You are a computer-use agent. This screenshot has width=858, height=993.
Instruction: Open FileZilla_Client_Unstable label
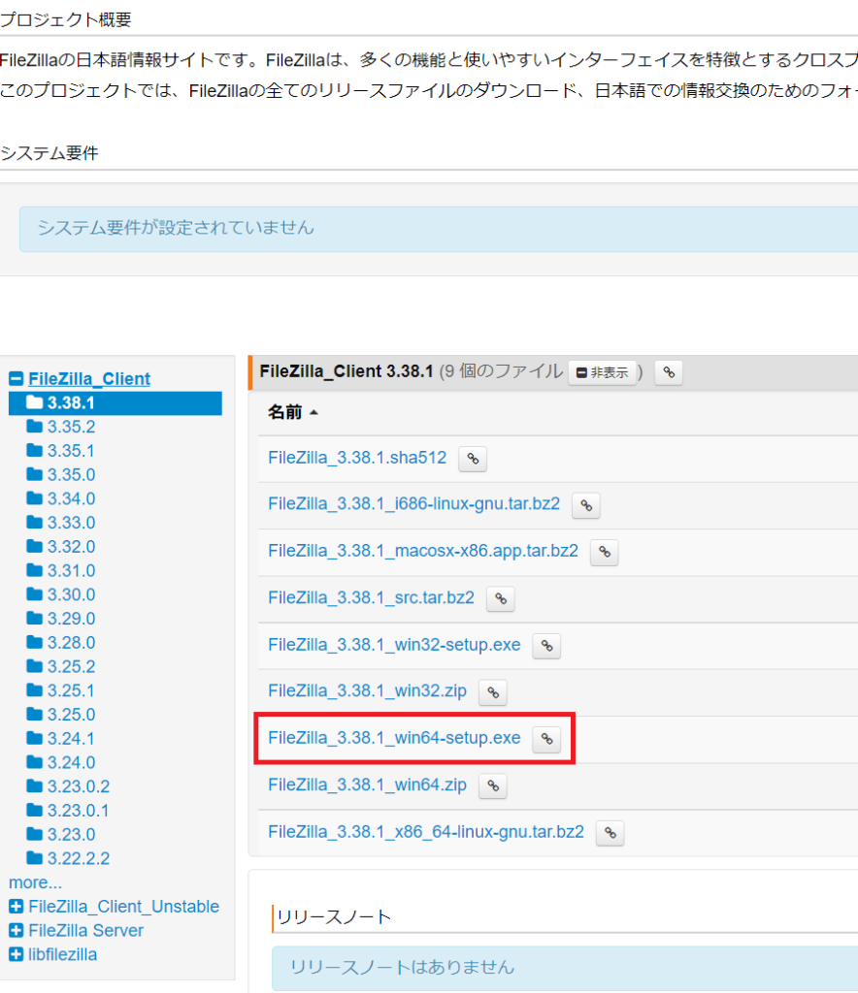[x=123, y=907]
